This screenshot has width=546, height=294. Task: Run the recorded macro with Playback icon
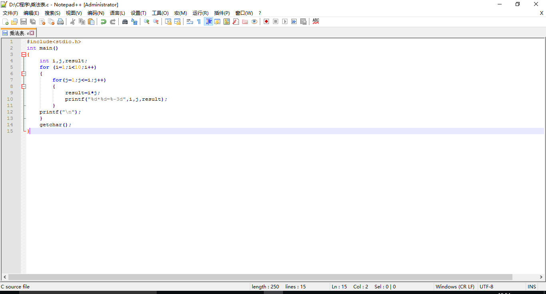click(x=285, y=21)
